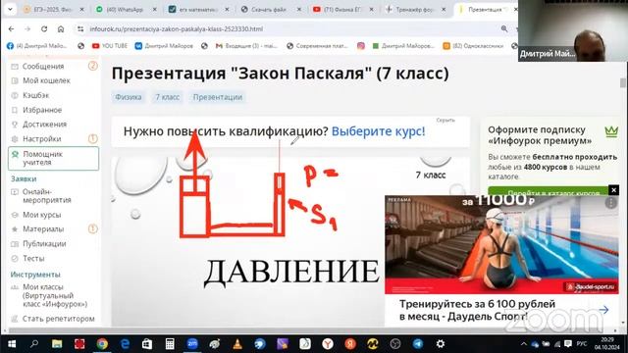This screenshot has height=353, width=628.
Task: Click the browser home icon
Action: coord(61,28)
